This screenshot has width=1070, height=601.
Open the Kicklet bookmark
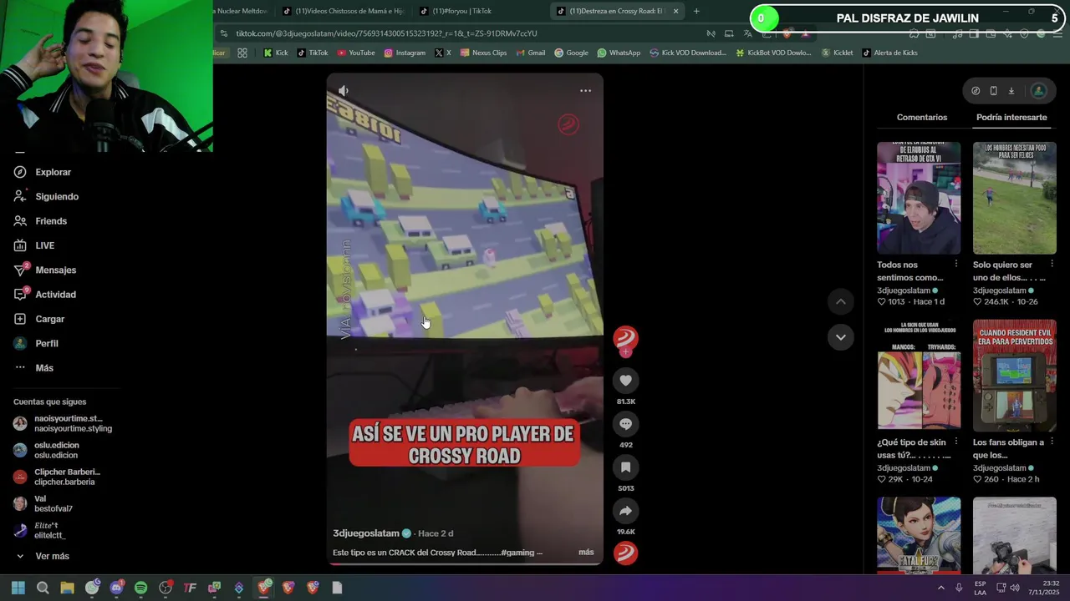tap(837, 53)
